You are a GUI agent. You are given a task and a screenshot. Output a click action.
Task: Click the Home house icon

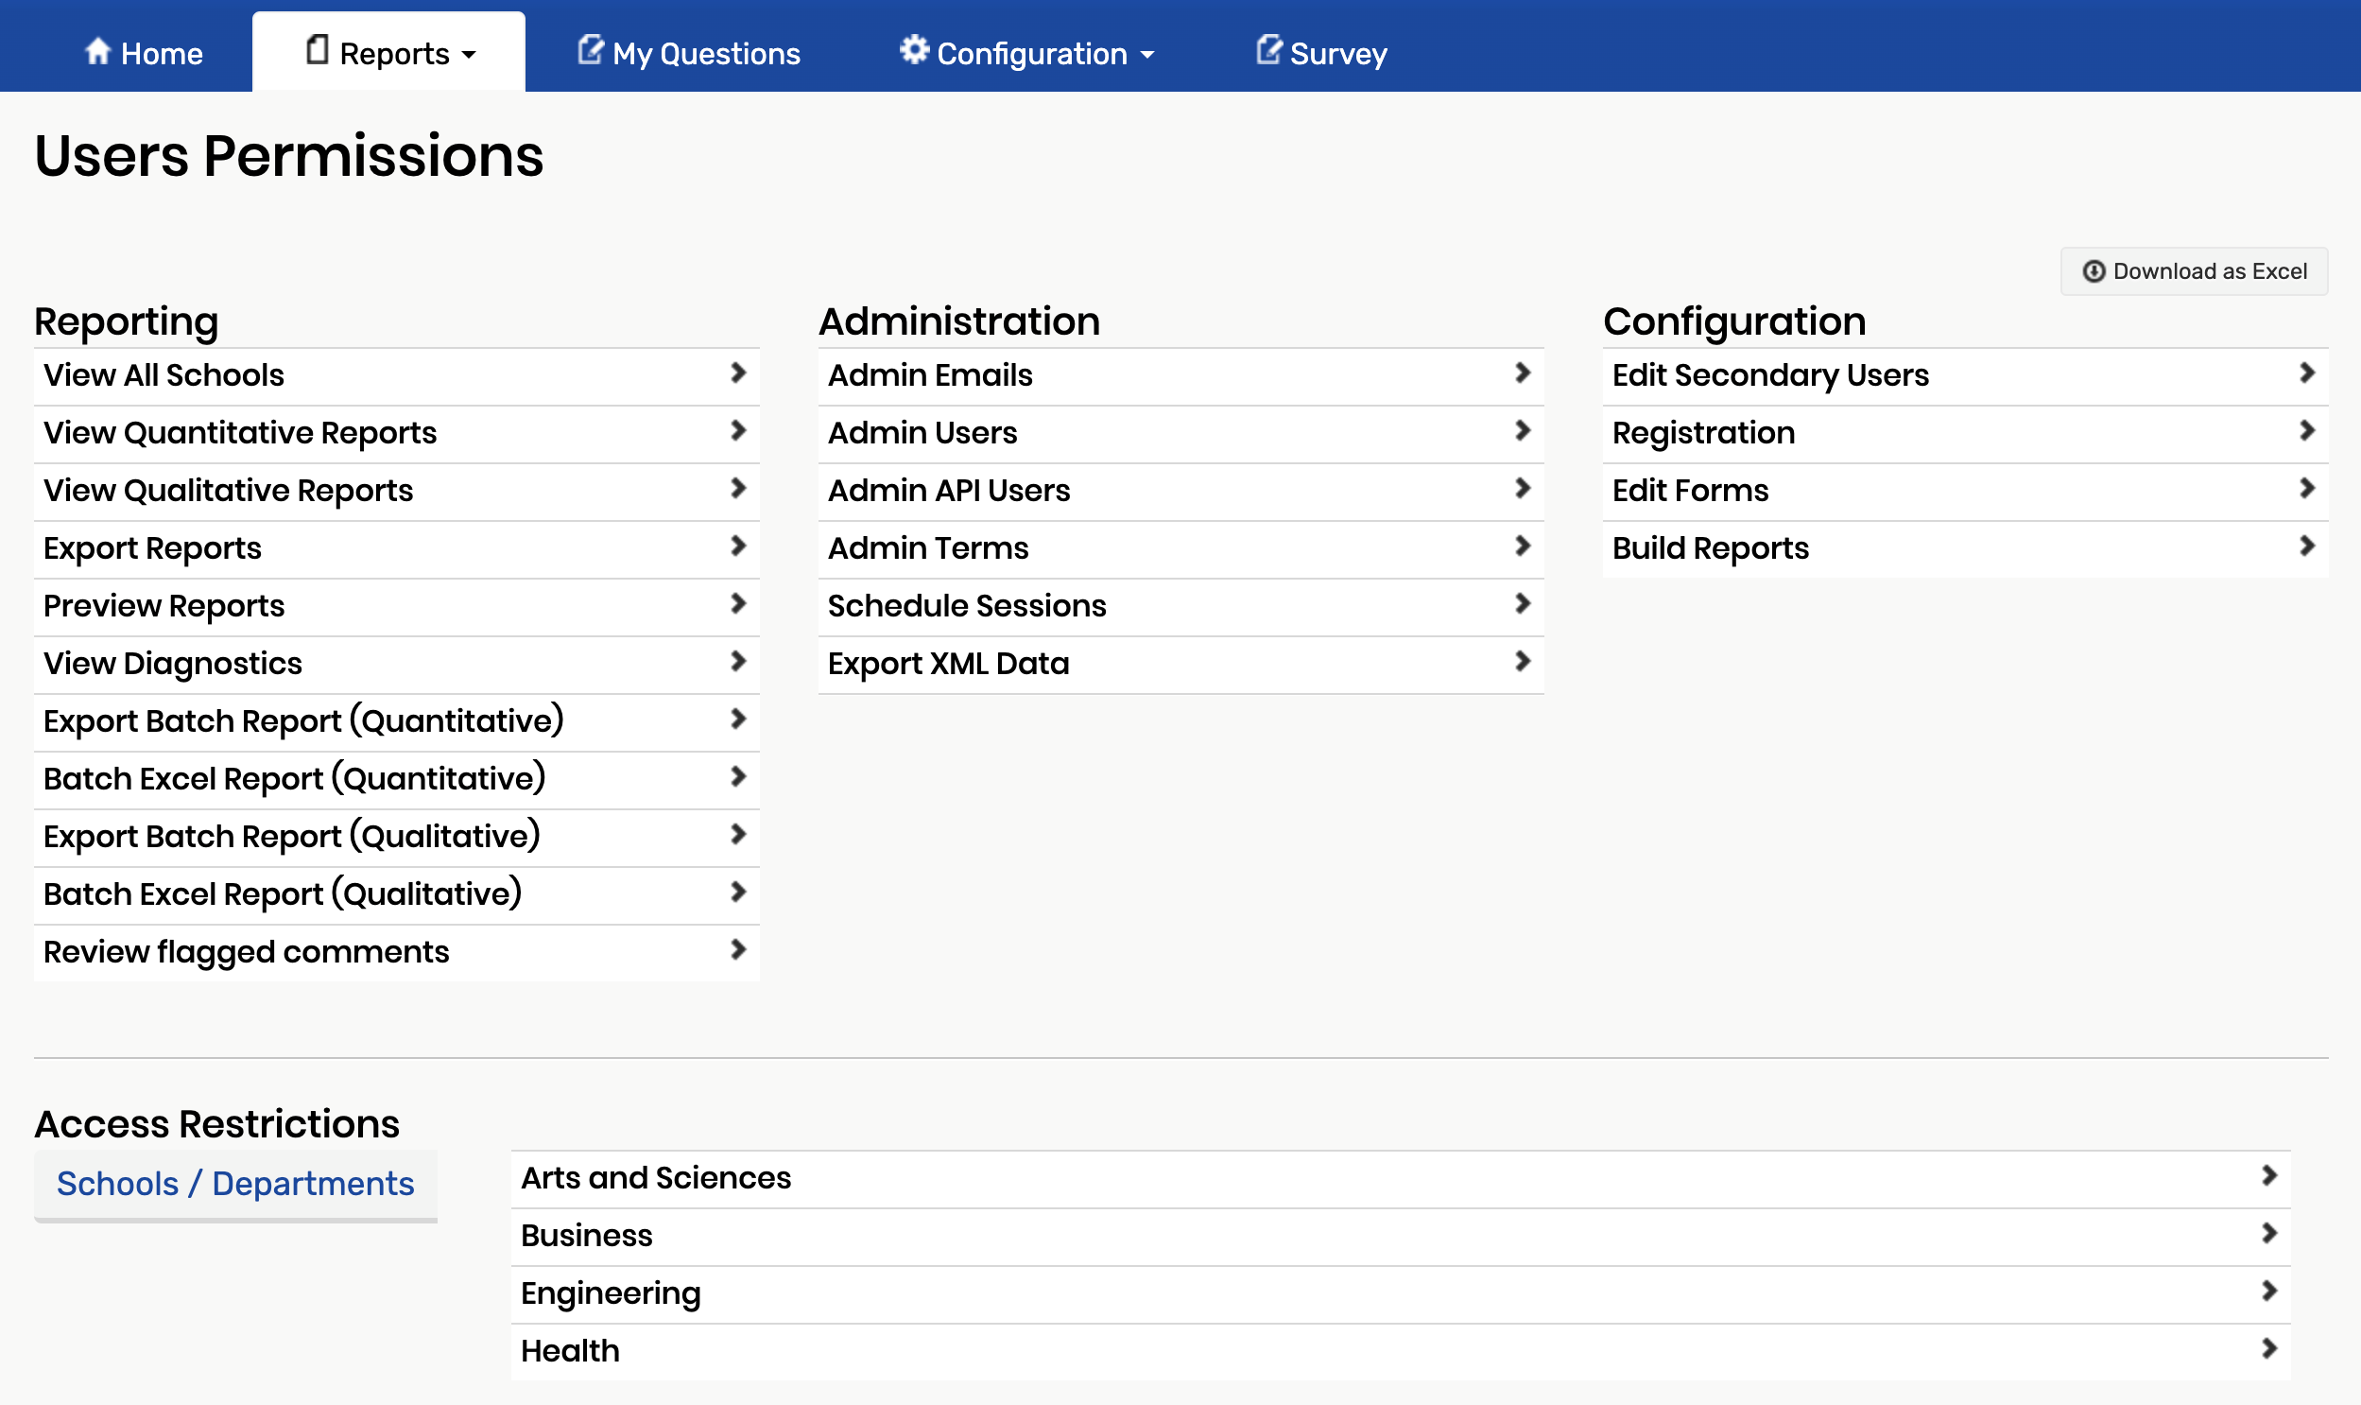point(97,51)
